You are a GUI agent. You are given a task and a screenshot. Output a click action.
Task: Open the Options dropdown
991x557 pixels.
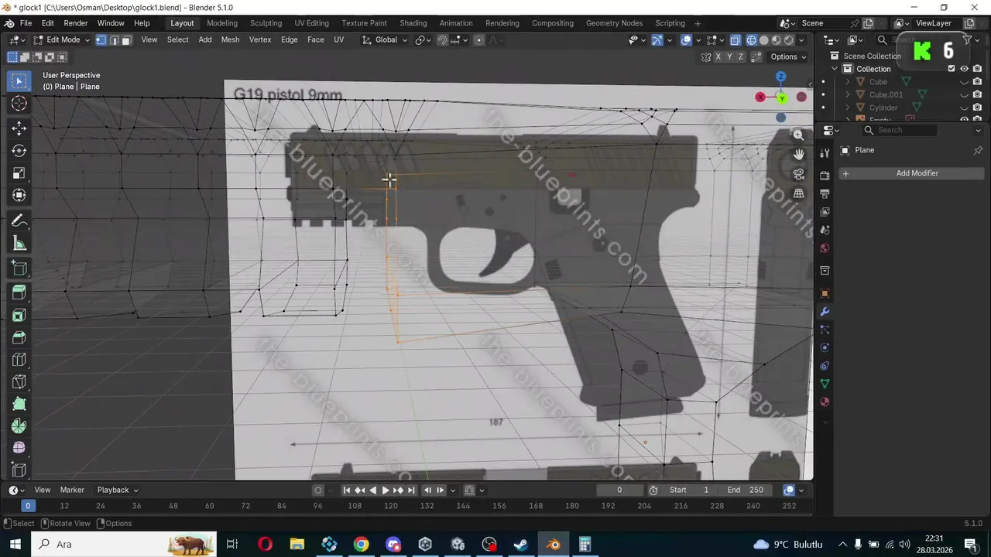[x=788, y=56]
